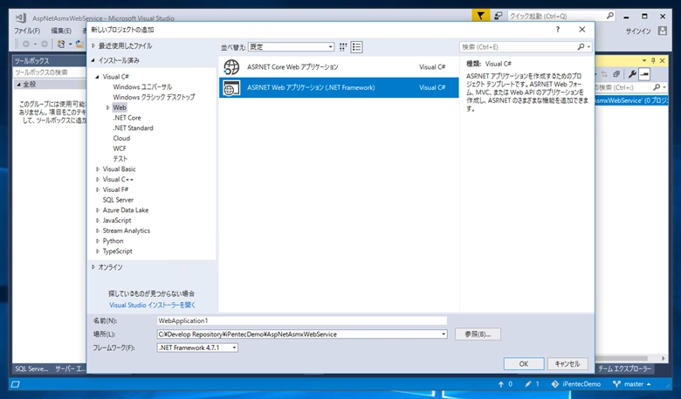Switch to Team Explorer tab

coord(624,368)
